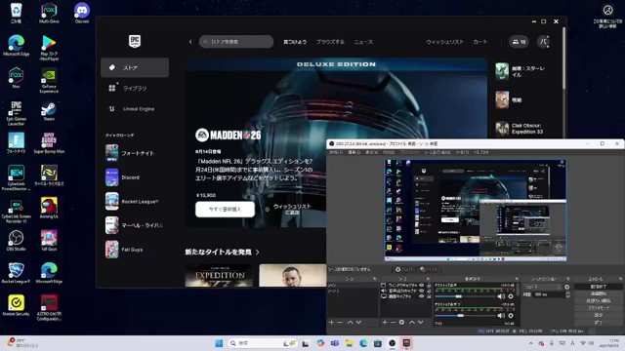The width and height of the screenshot is (625, 351).
Task: Open scene transition properties gear icon
Action: coord(566,287)
